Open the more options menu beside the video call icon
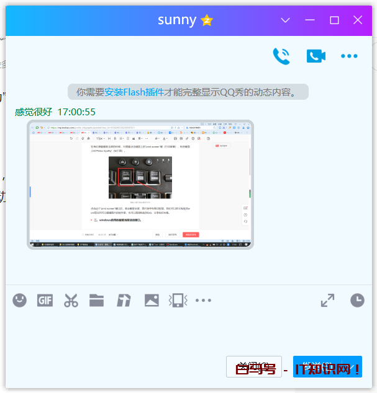The width and height of the screenshot is (377, 393). 349,56
